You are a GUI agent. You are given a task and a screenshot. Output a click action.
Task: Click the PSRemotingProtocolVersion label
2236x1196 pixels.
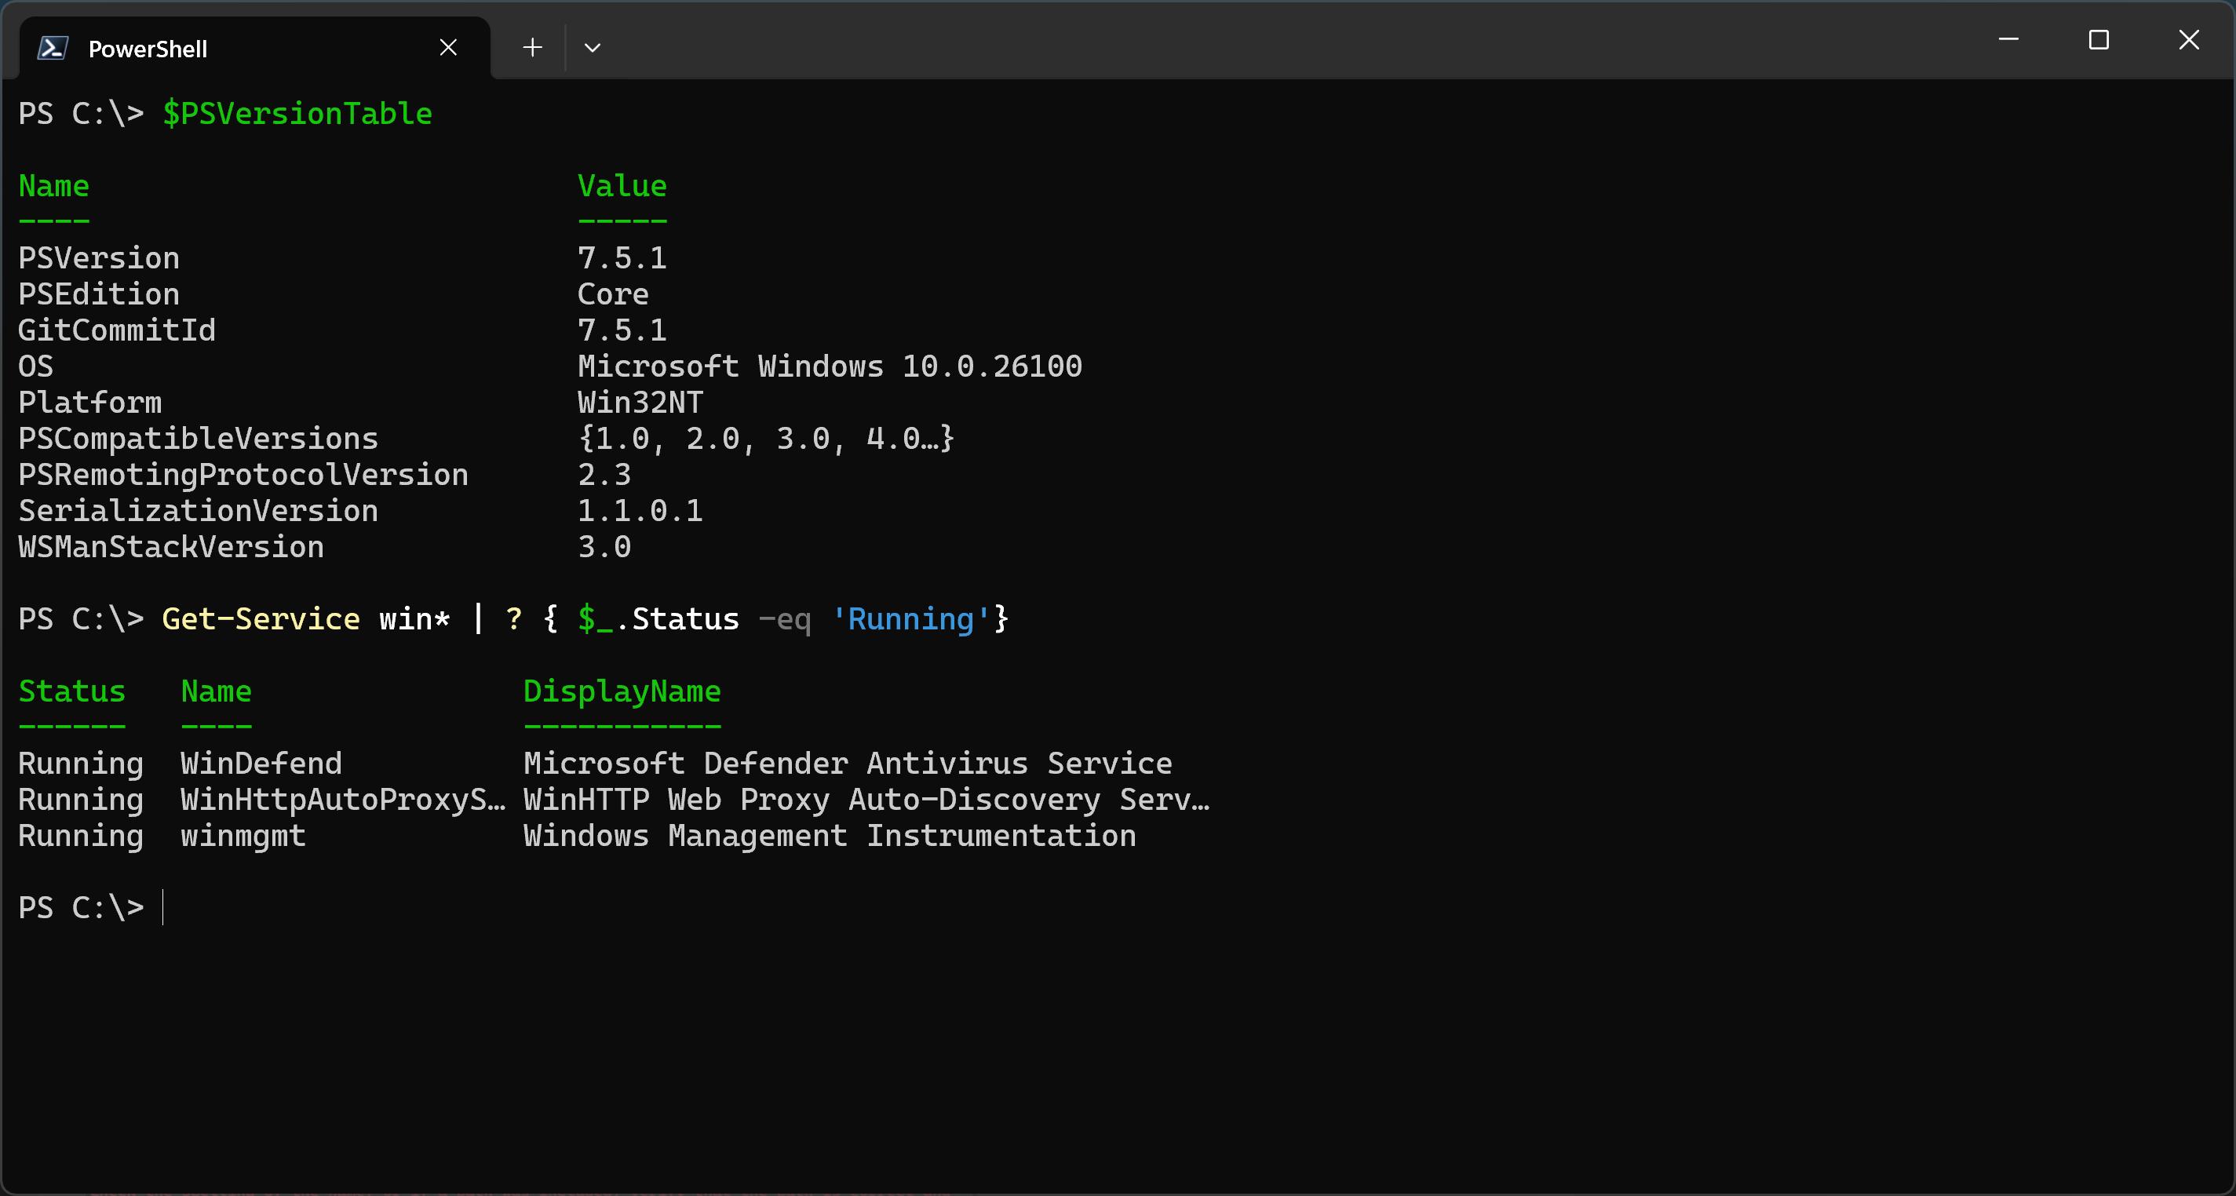coord(244,476)
